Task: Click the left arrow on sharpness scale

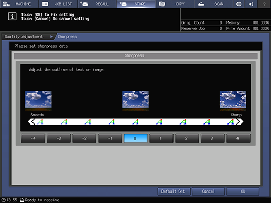Action: coord(31,121)
